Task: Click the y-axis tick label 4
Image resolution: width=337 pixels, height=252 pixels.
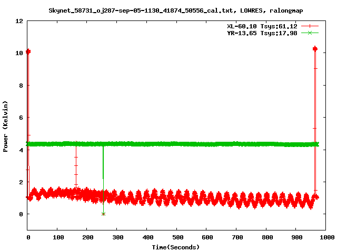Action: click(x=21, y=150)
